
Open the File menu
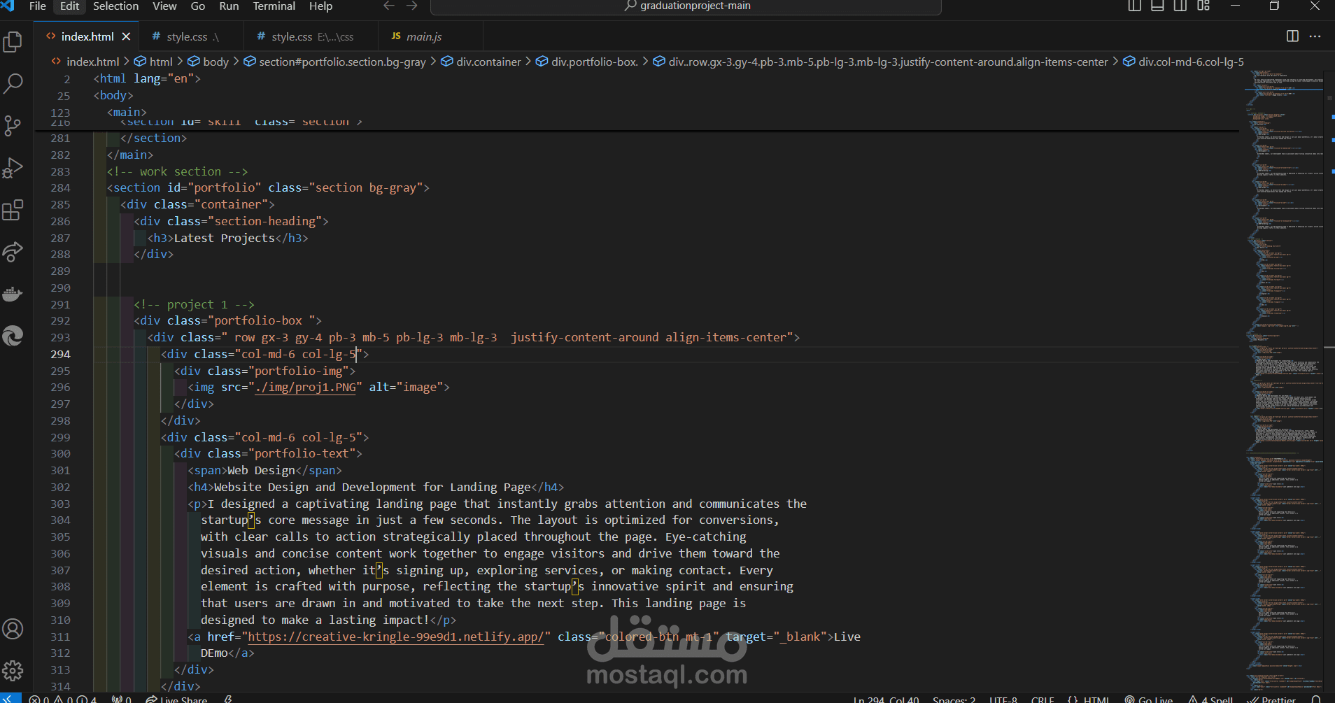tap(38, 6)
